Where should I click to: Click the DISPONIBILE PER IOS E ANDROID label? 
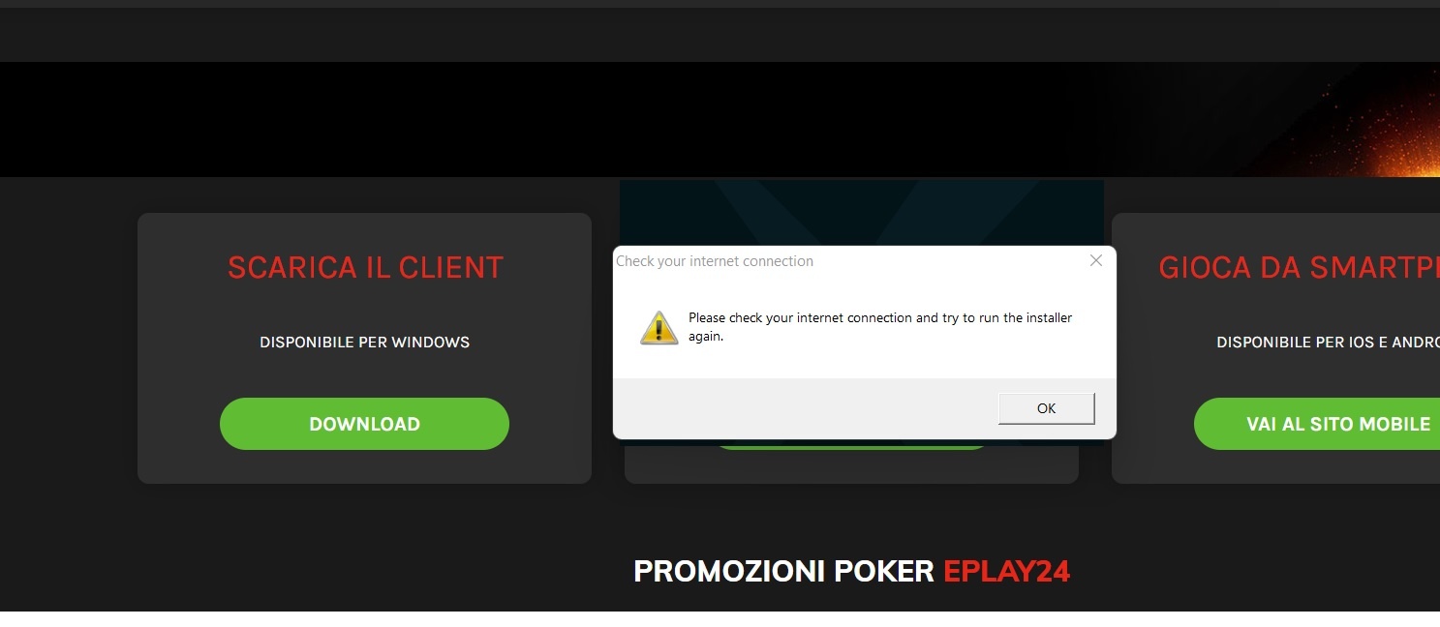1328,343
